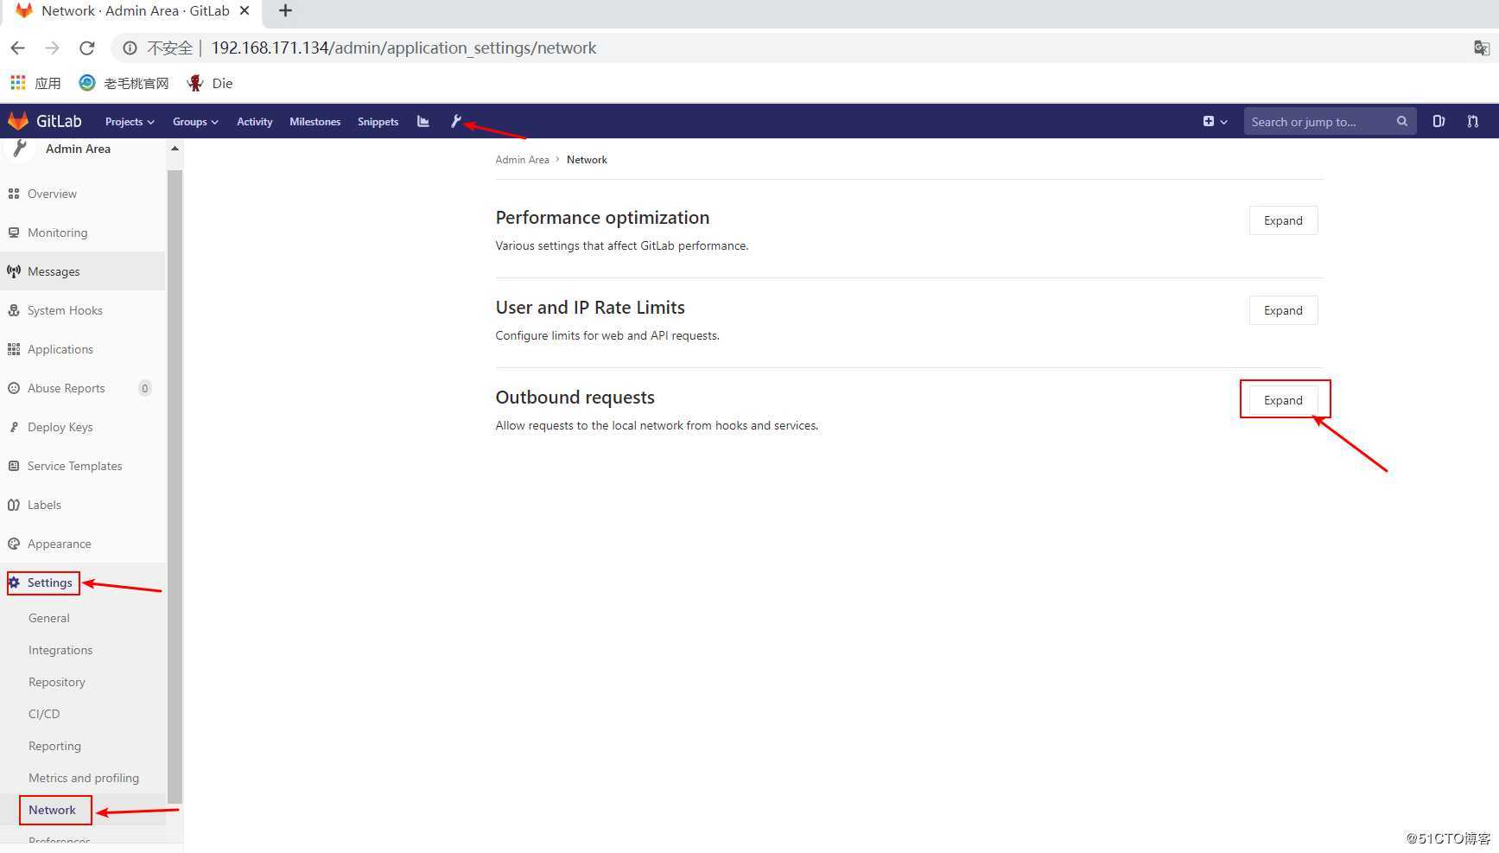This screenshot has width=1499, height=853.
Task: Click the Abuse Reports count badge
Action: point(144,388)
